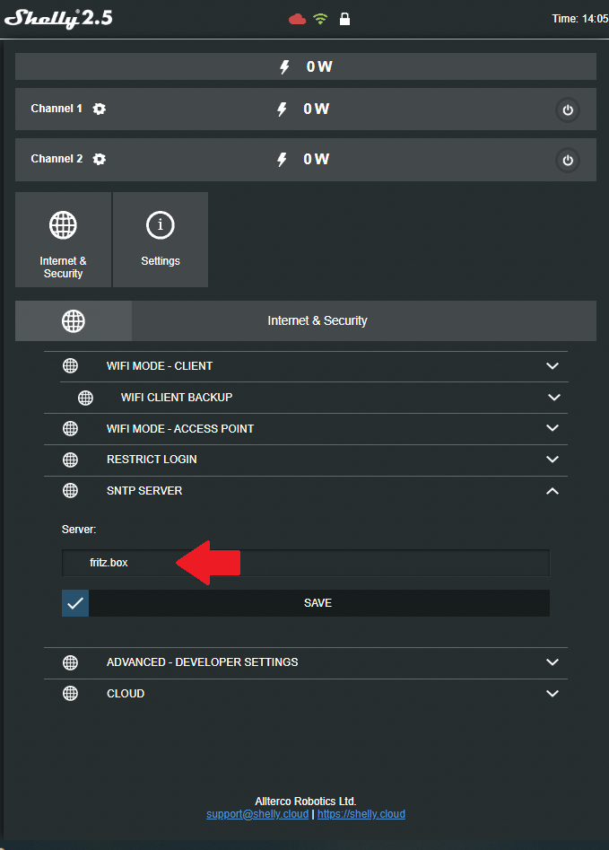The image size is (609, 850).
Task: Focus the SNTP server input field
Action: point(306,563)
